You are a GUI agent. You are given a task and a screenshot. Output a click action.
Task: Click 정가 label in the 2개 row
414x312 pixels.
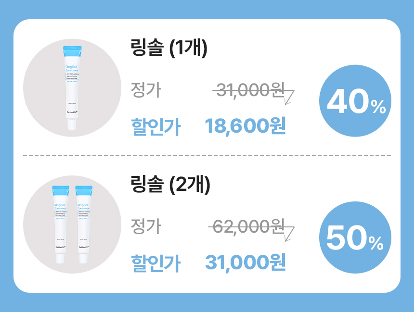click(x=146, y=226)
